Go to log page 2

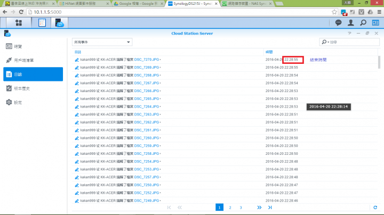[x=230, y=208]
